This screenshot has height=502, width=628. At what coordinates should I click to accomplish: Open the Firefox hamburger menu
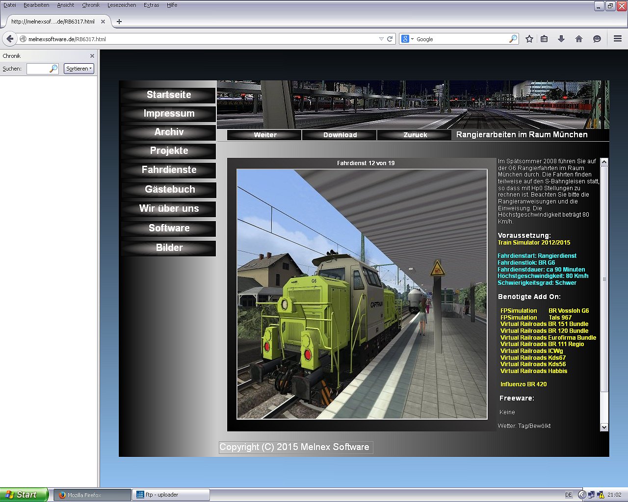618,39
